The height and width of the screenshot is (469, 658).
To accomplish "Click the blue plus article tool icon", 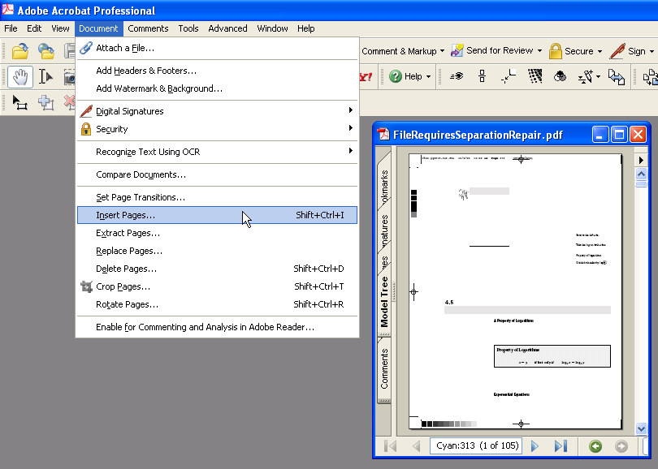I will (45, 103).
